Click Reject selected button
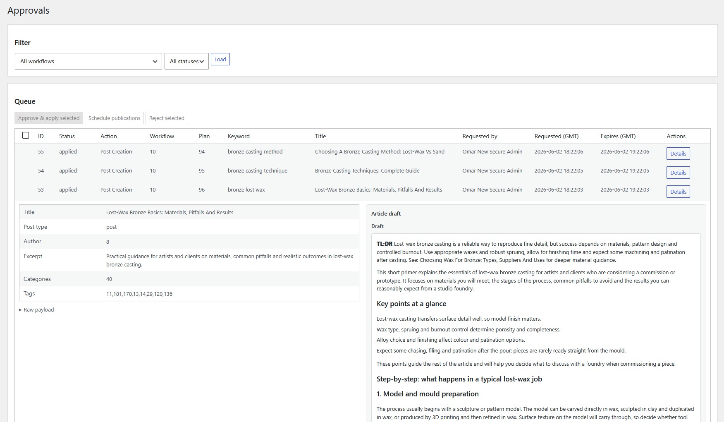 pyautogui.click(x=167, y=118)
